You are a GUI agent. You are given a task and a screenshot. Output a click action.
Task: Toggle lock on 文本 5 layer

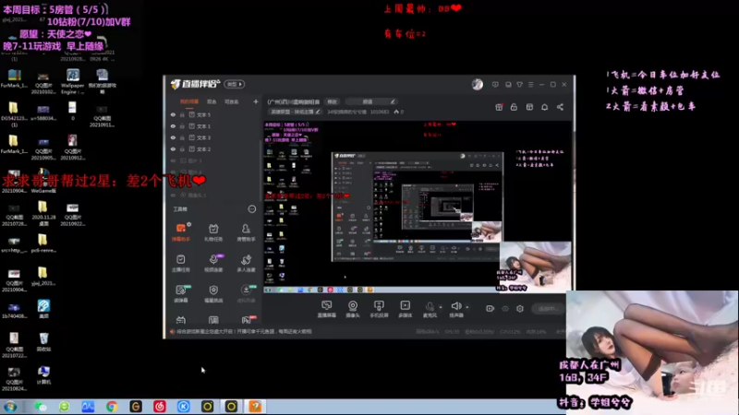coord(182,114)
